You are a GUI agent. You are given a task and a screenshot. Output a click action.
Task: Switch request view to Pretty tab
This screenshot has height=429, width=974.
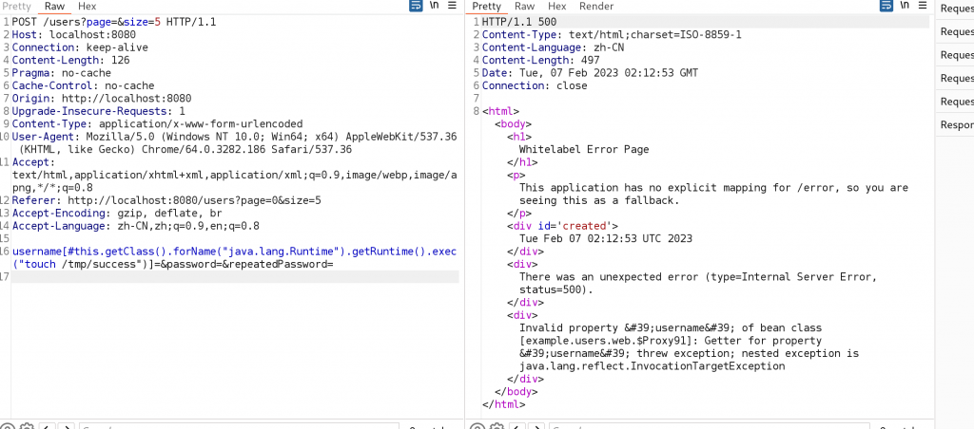coord(17,7)
